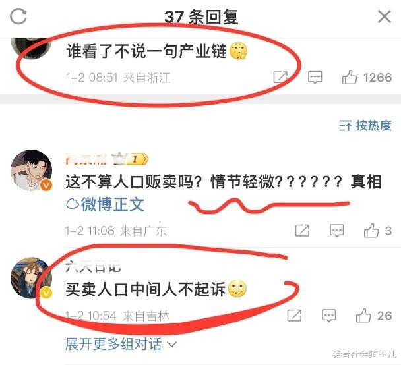The height and width of the screenshot is (365, 401).
Task: Click the chevron next to 展开更多组对话
Action: click(x=171, y=344)
